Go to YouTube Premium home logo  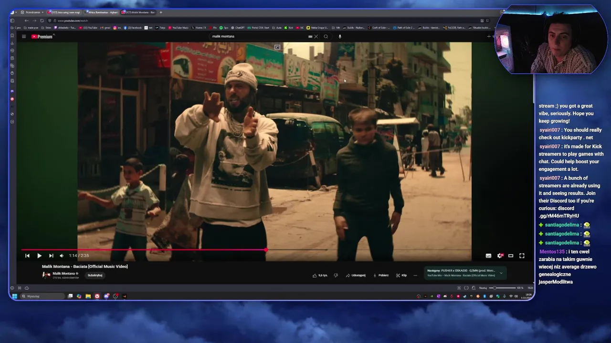(x=42, y=37)
